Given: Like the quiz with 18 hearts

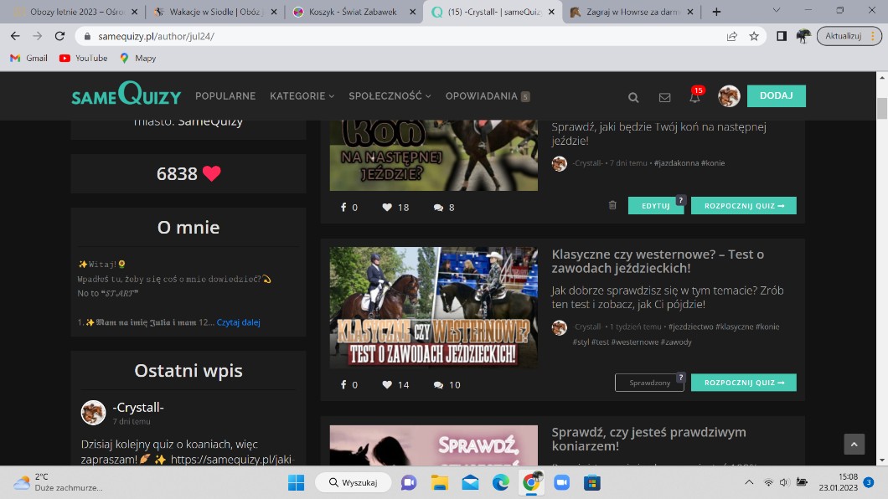Looking at the screenshot, I should pyautogui.click(x=387, y=208).
